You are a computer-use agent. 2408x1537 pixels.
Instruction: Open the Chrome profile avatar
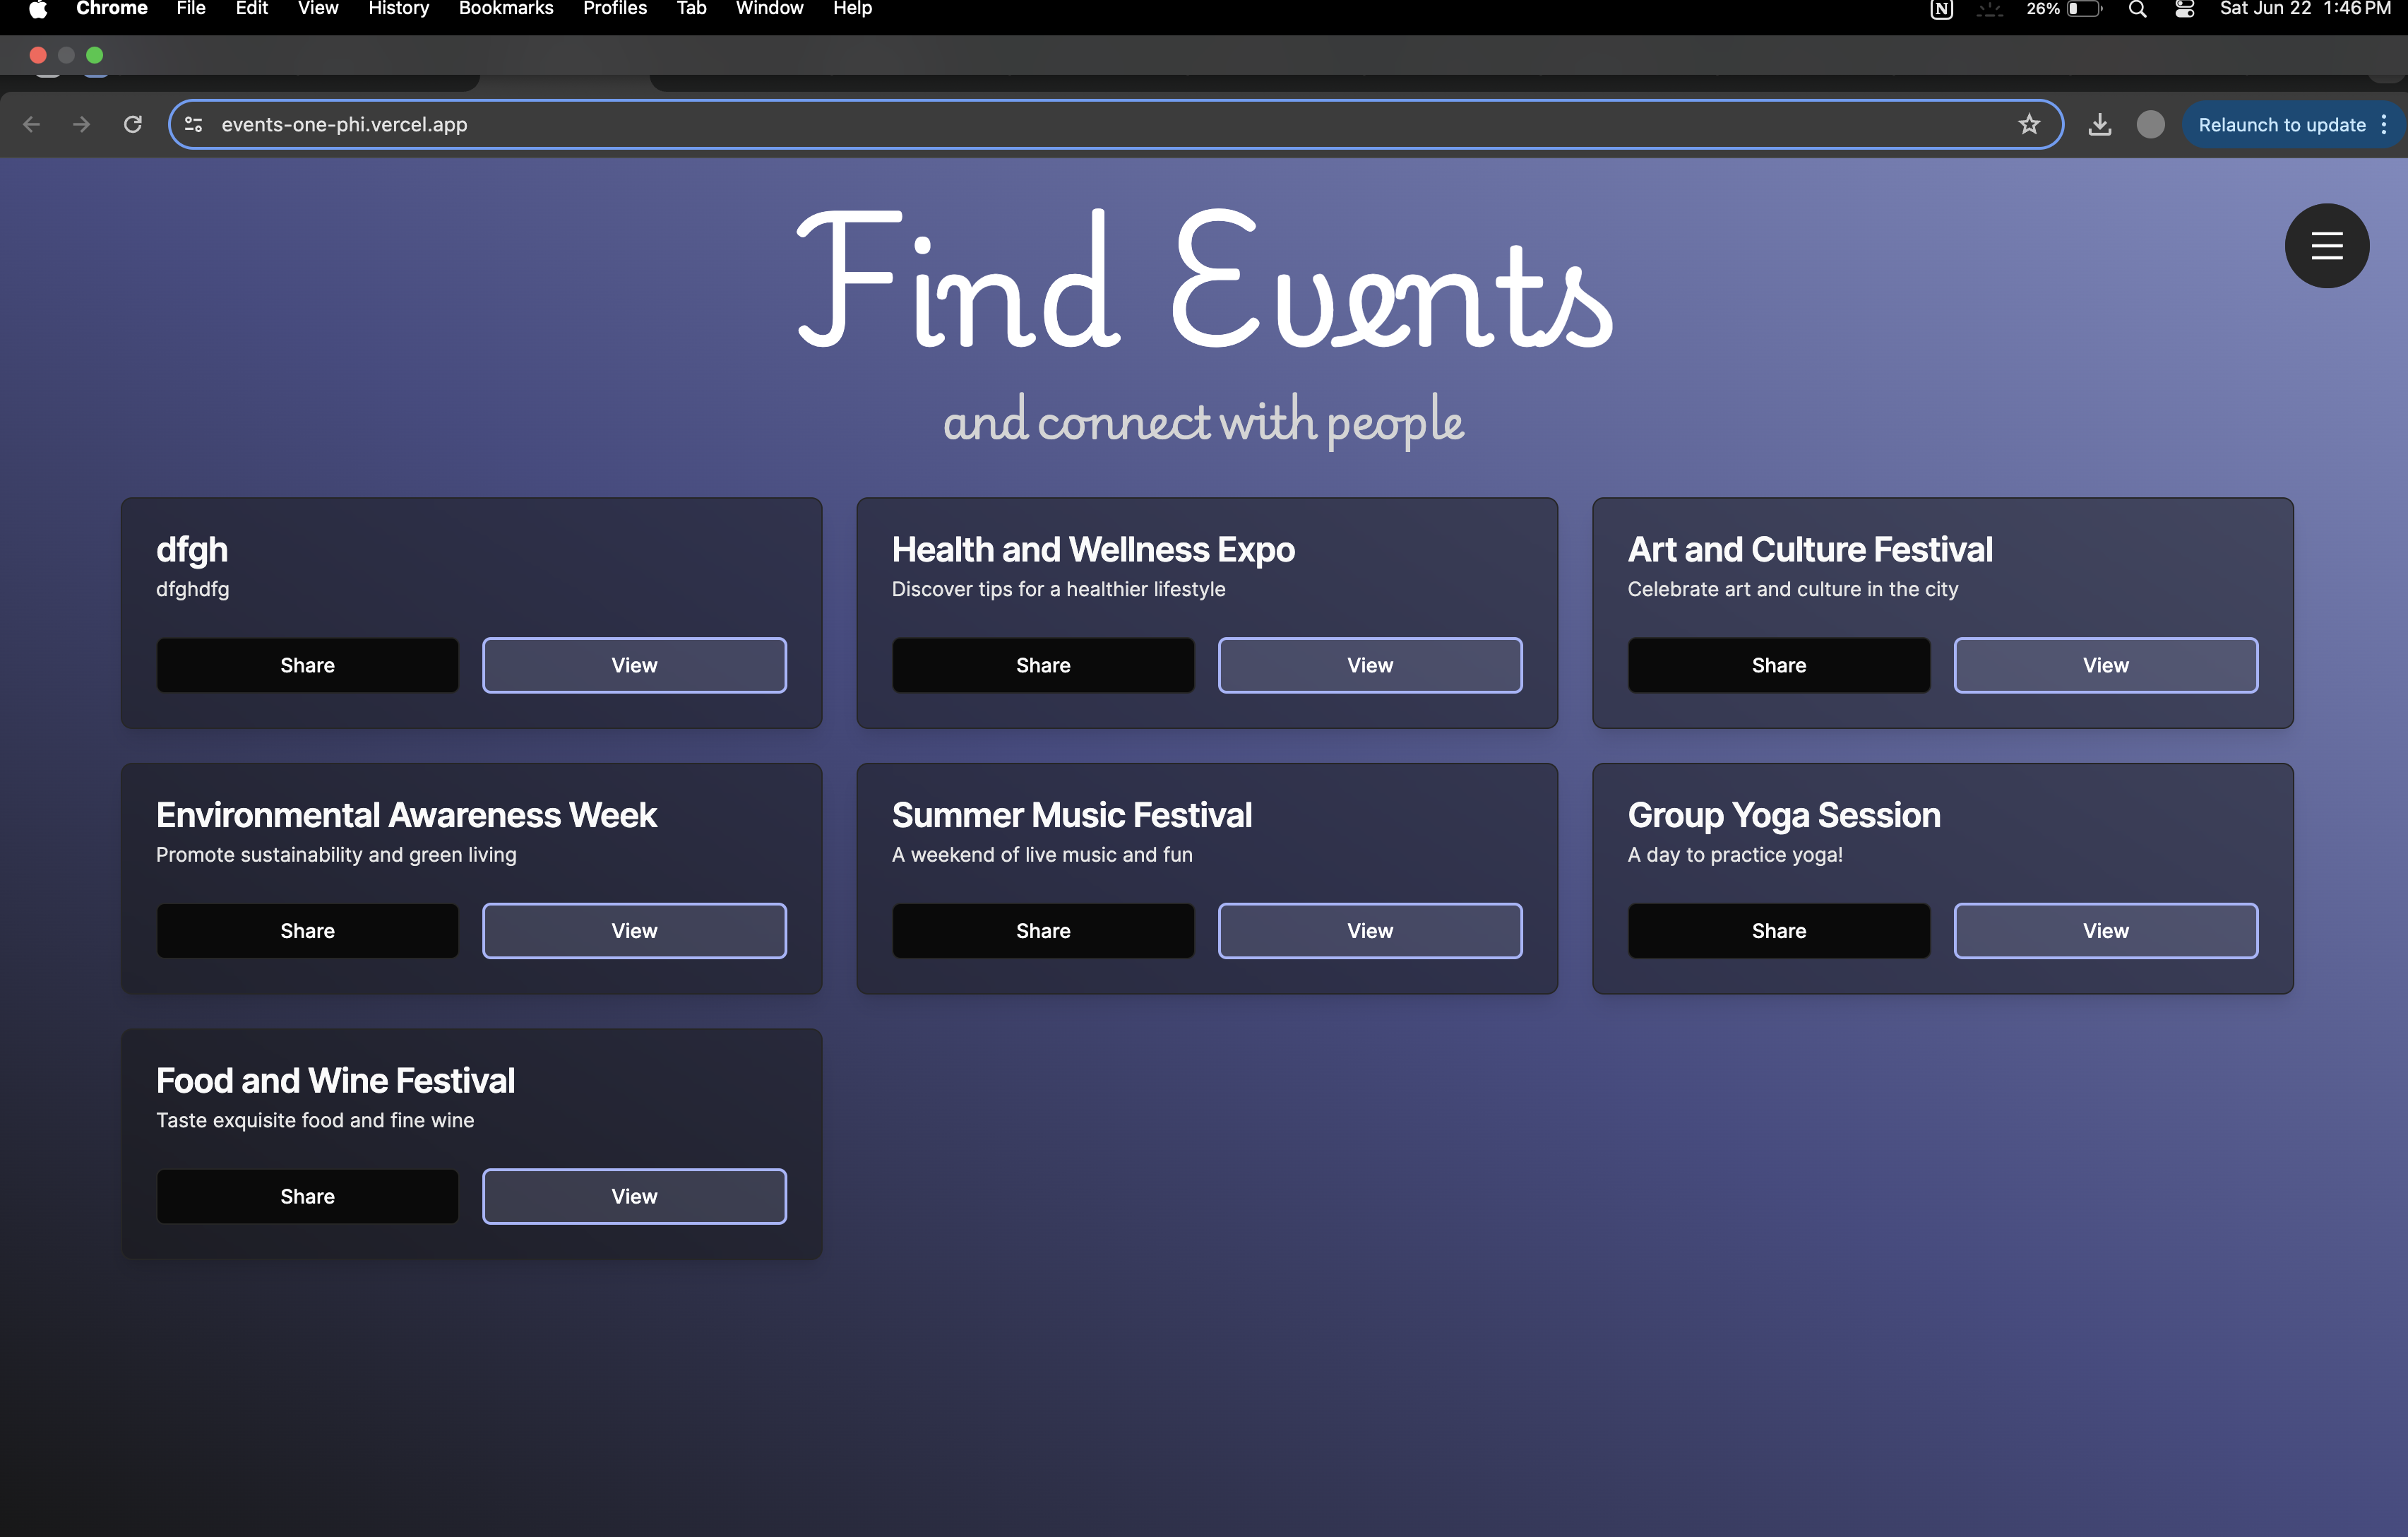tap(2150, 124)
